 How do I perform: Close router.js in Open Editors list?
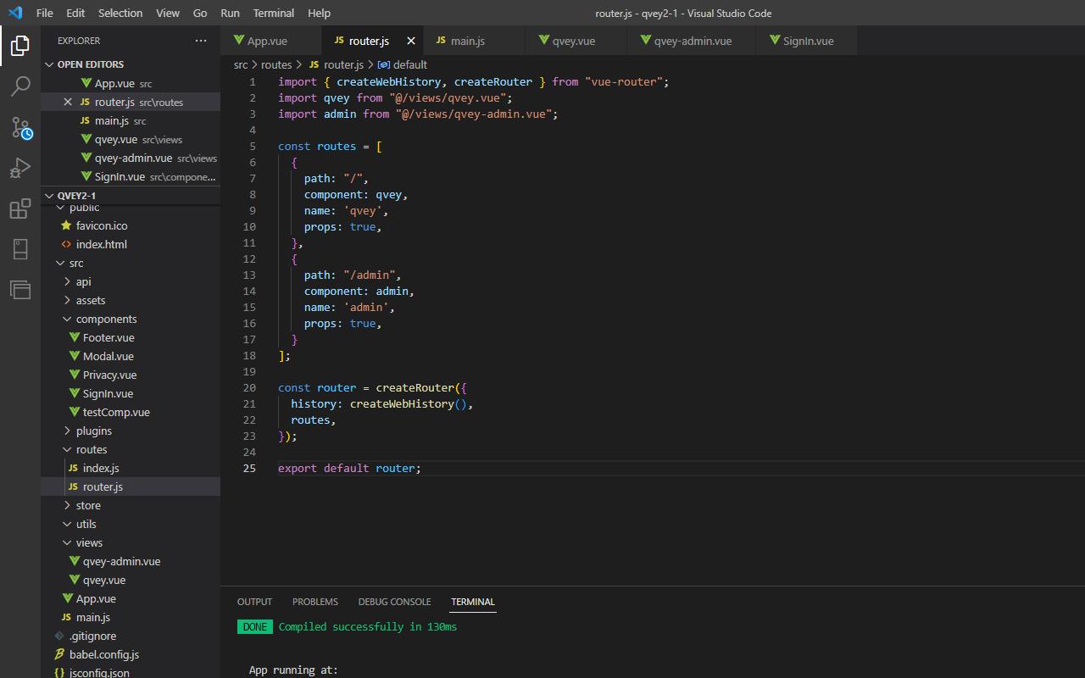coord(68,102)
